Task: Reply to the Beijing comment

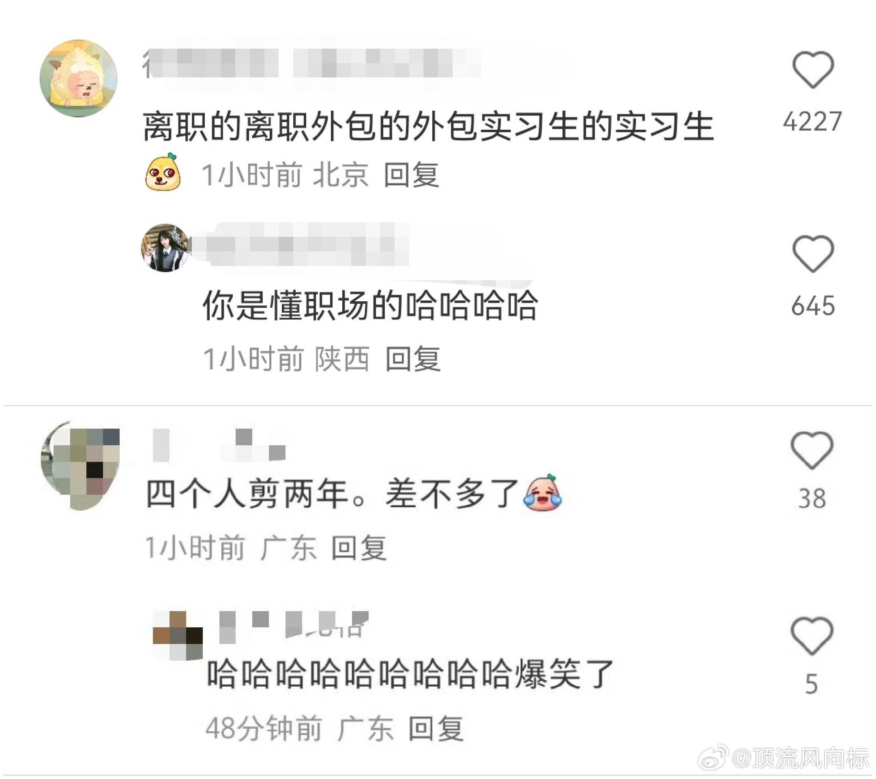Action: pos(411,175)
